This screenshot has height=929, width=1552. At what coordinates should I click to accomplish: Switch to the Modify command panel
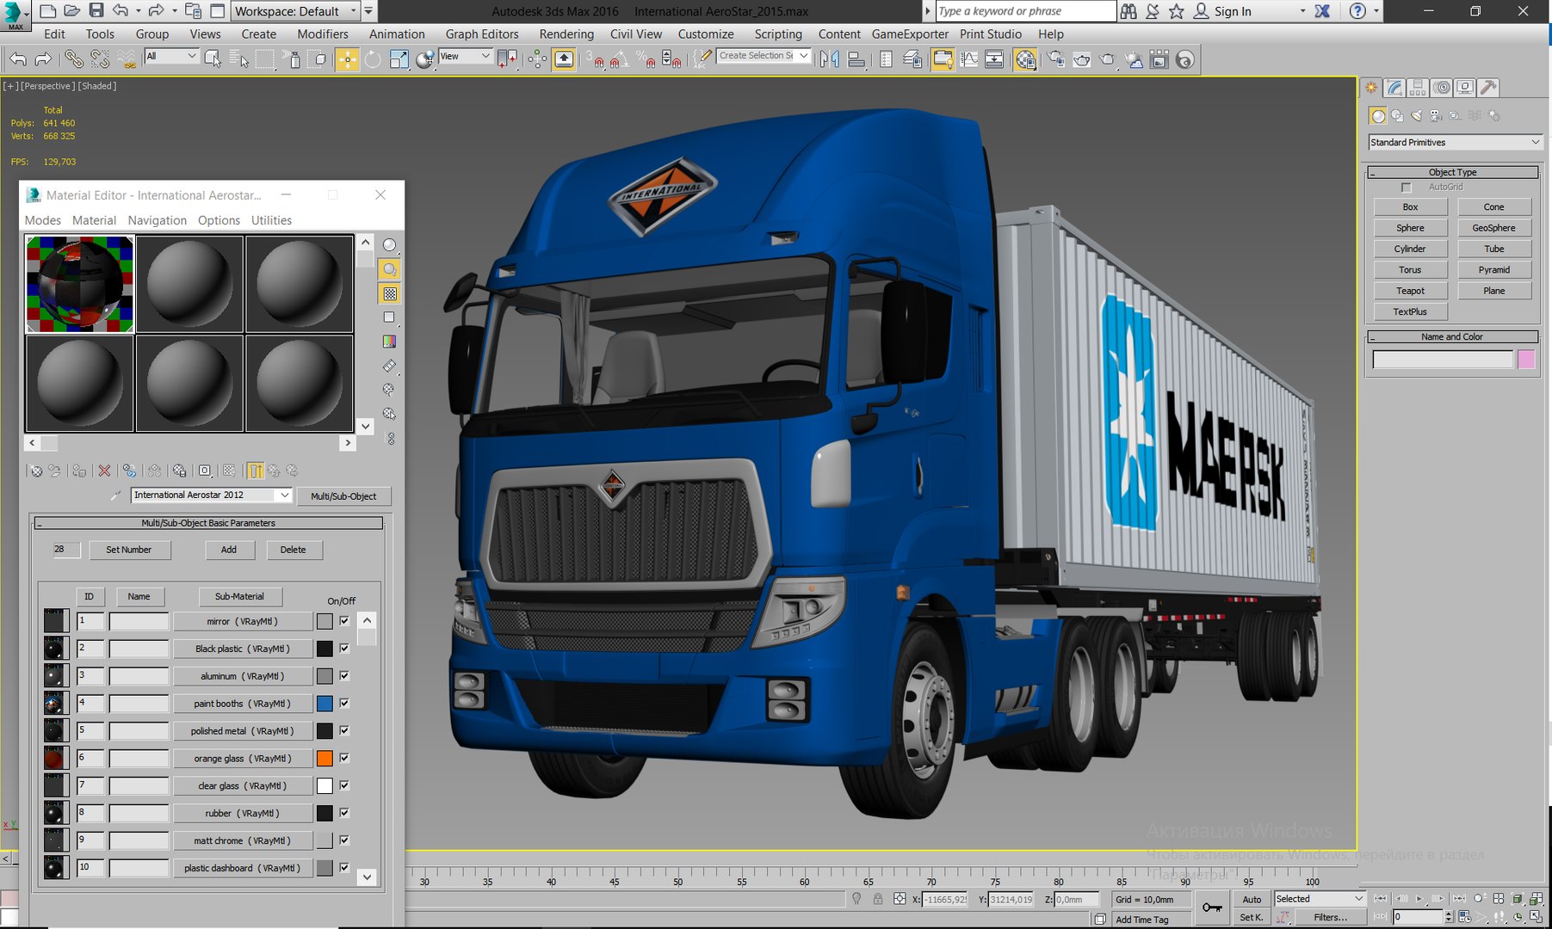coord(1394,88)
